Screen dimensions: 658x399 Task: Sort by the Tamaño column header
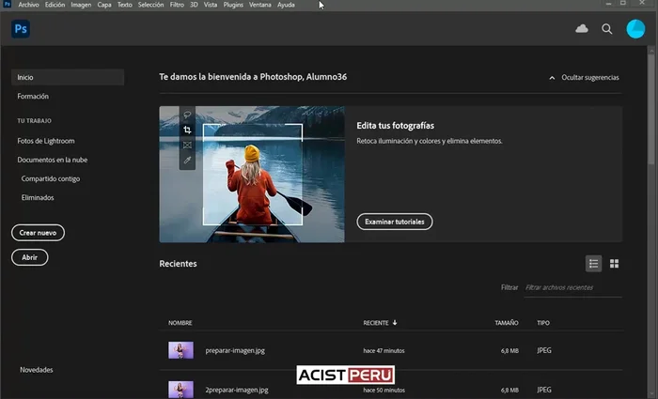tap(506, 323)
